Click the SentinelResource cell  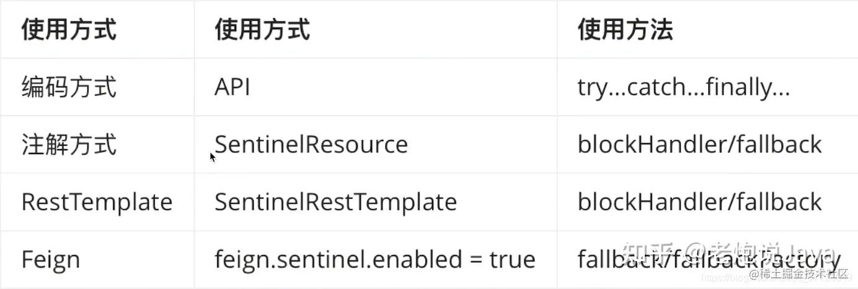(x=311, y=145)
